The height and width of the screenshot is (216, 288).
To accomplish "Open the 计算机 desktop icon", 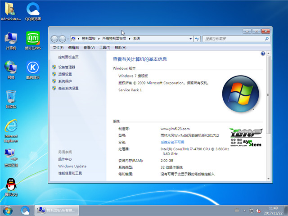I will pos(11,40).
